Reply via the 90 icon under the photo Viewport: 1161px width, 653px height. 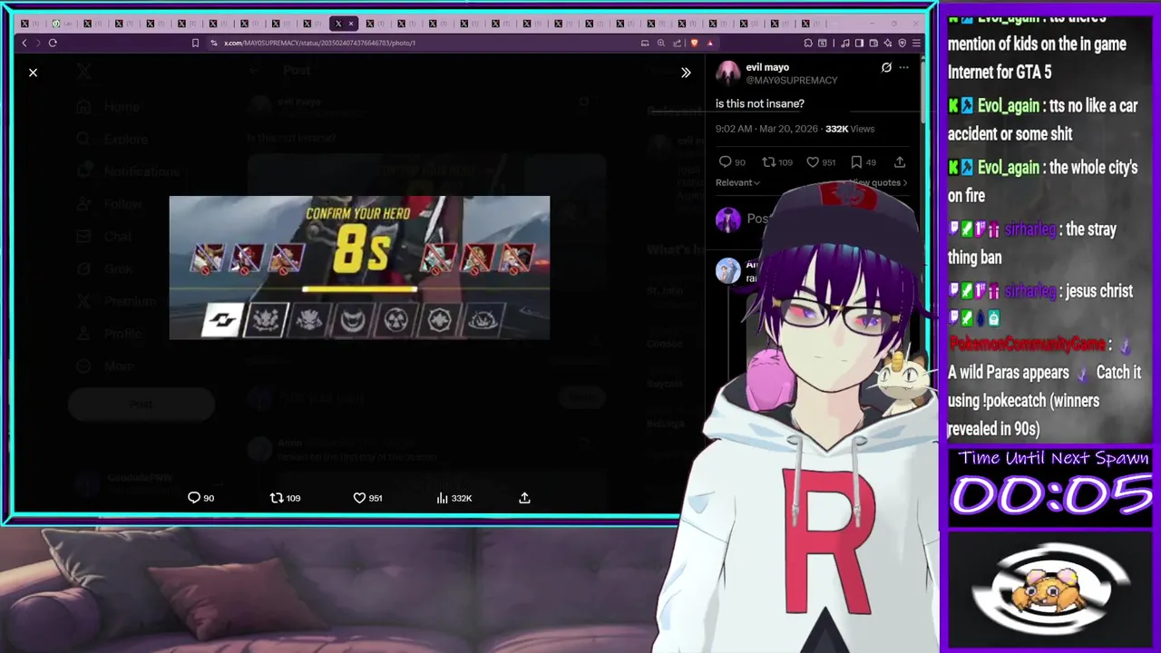200,498
